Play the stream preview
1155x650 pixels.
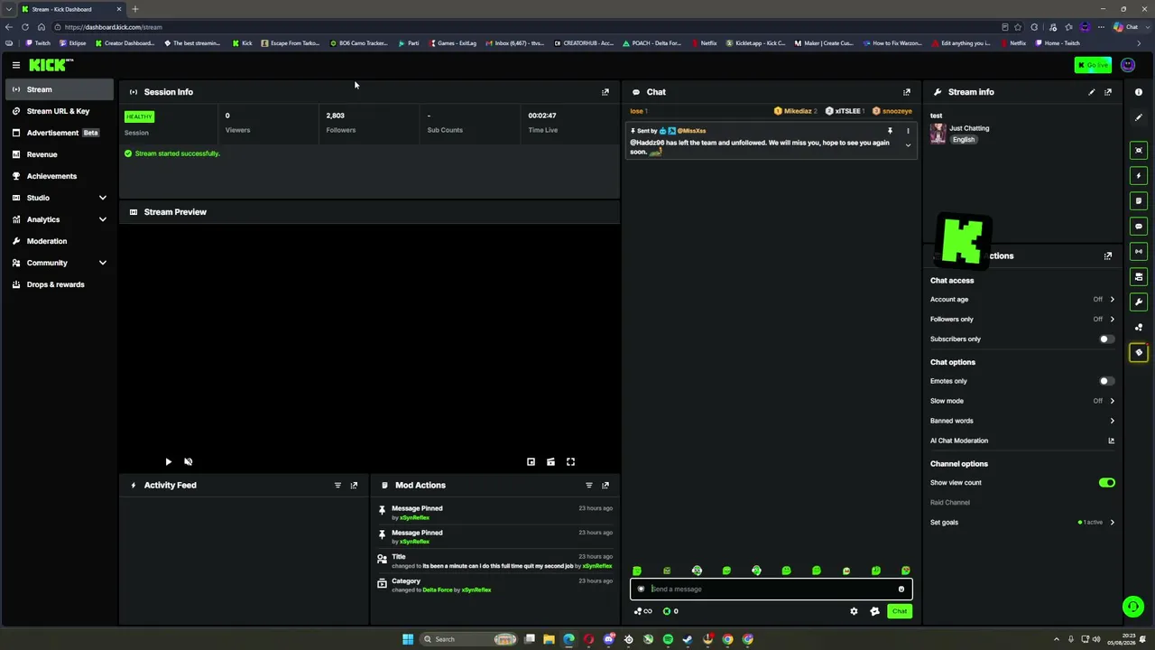pyautogui.click(x=168, y=462)
